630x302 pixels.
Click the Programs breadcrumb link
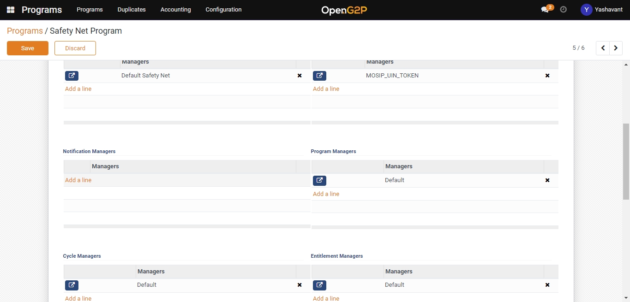tap(25, 31)
